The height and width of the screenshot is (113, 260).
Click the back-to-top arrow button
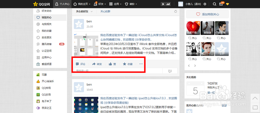[x=255, y=98]
